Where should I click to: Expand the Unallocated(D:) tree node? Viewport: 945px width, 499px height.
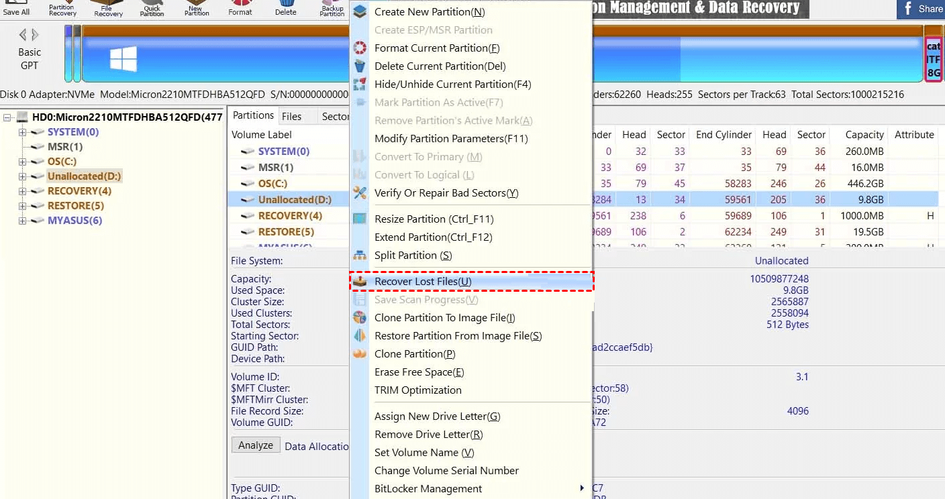tap(22, 176)
